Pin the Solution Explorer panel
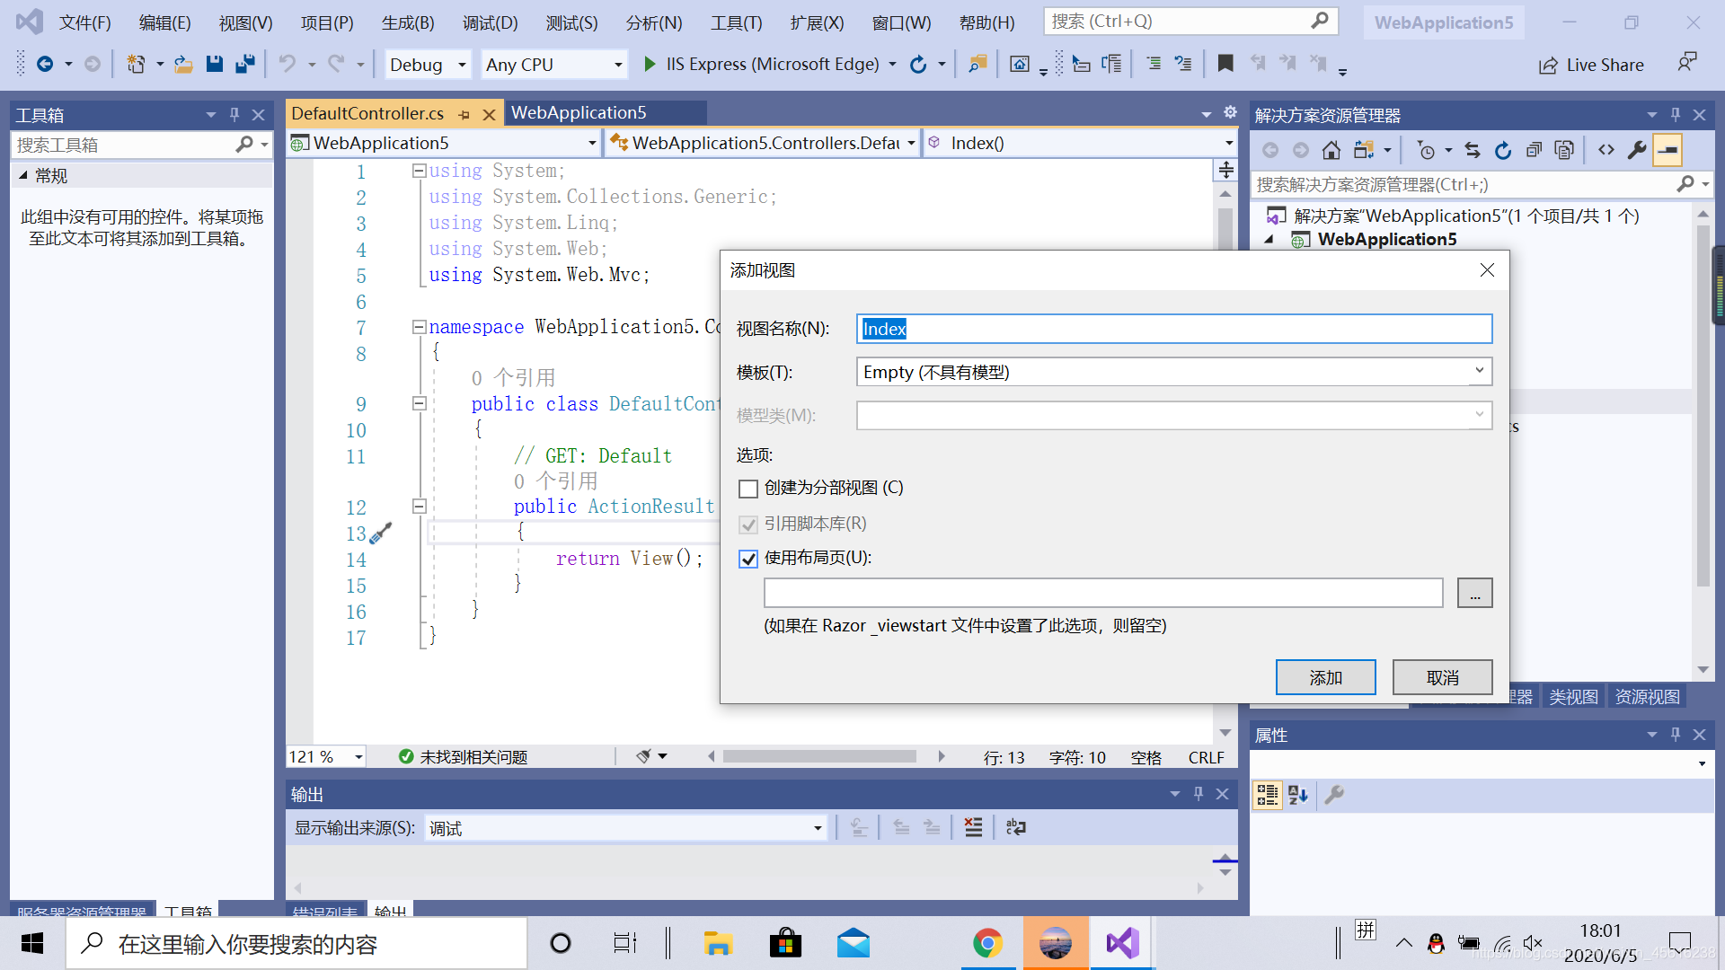 pyautogui.click(x=1675, y=115)
